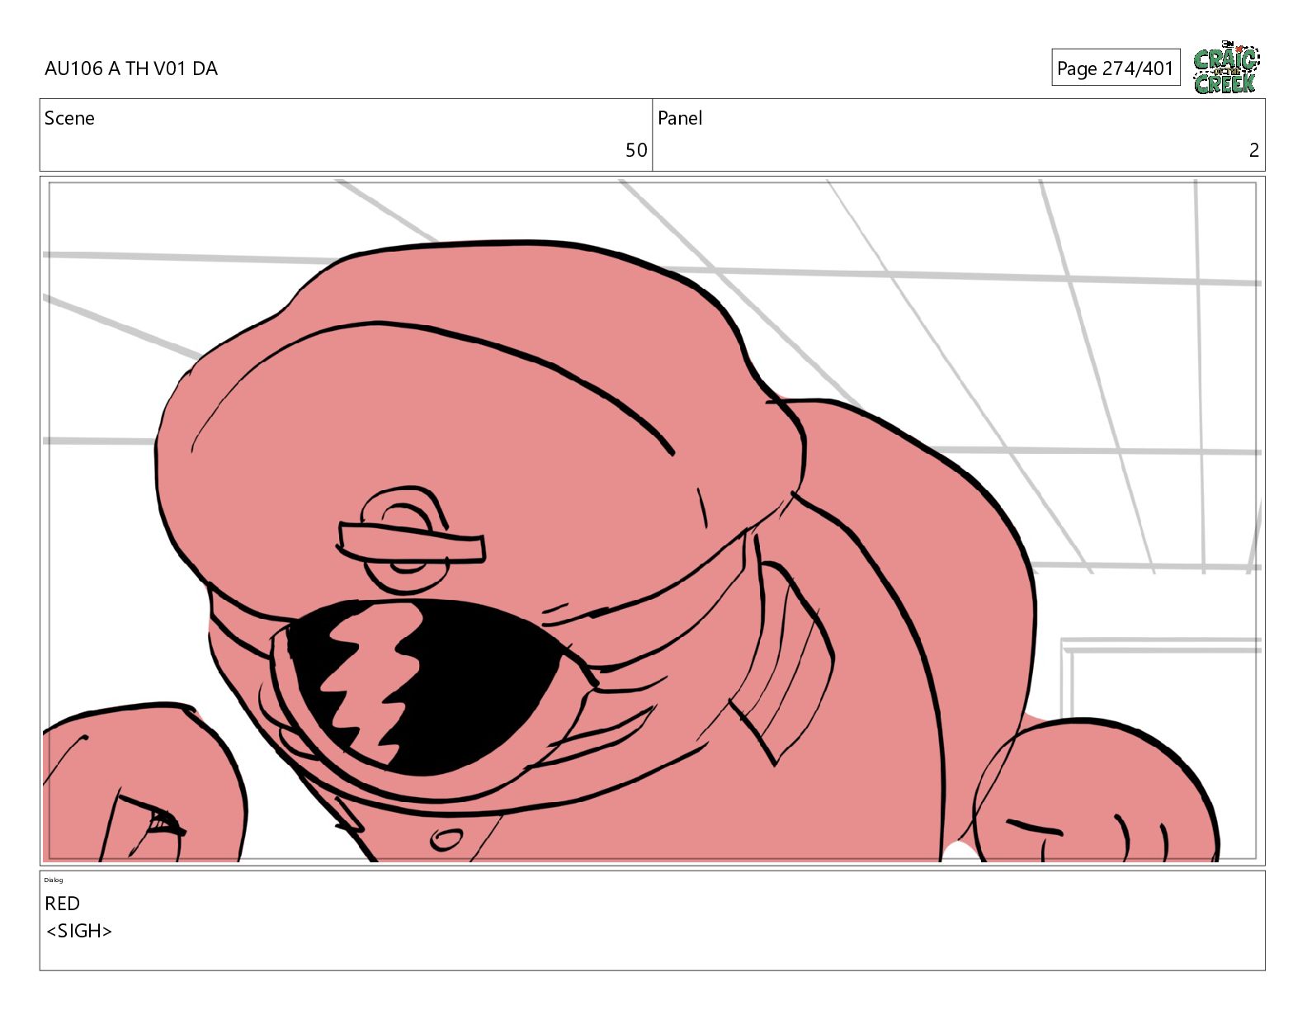Click the Craig of the Creek logo
This screenshot has width=1307, height=1010.
1226,67
